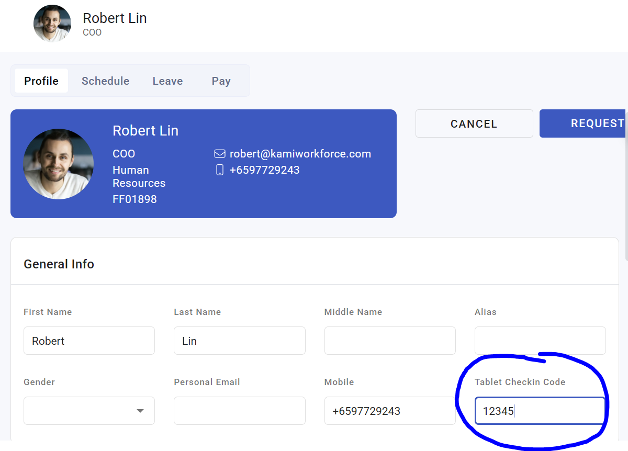This screenshot has width=628, height=451.
Task: Click the Robert Lin name in the page header
Action: click(115, 18)
